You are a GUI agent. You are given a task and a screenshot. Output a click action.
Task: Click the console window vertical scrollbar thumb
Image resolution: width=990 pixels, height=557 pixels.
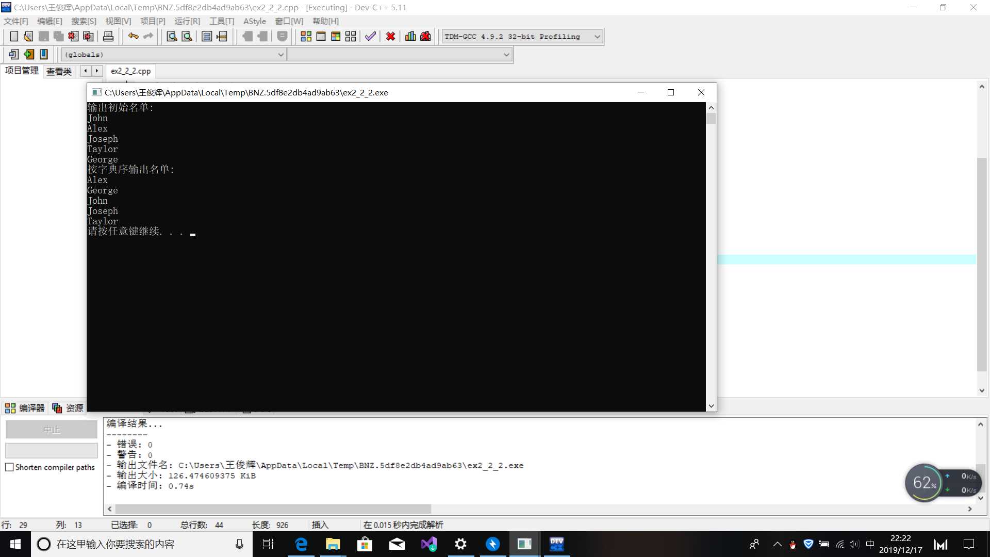coord(711,119)
